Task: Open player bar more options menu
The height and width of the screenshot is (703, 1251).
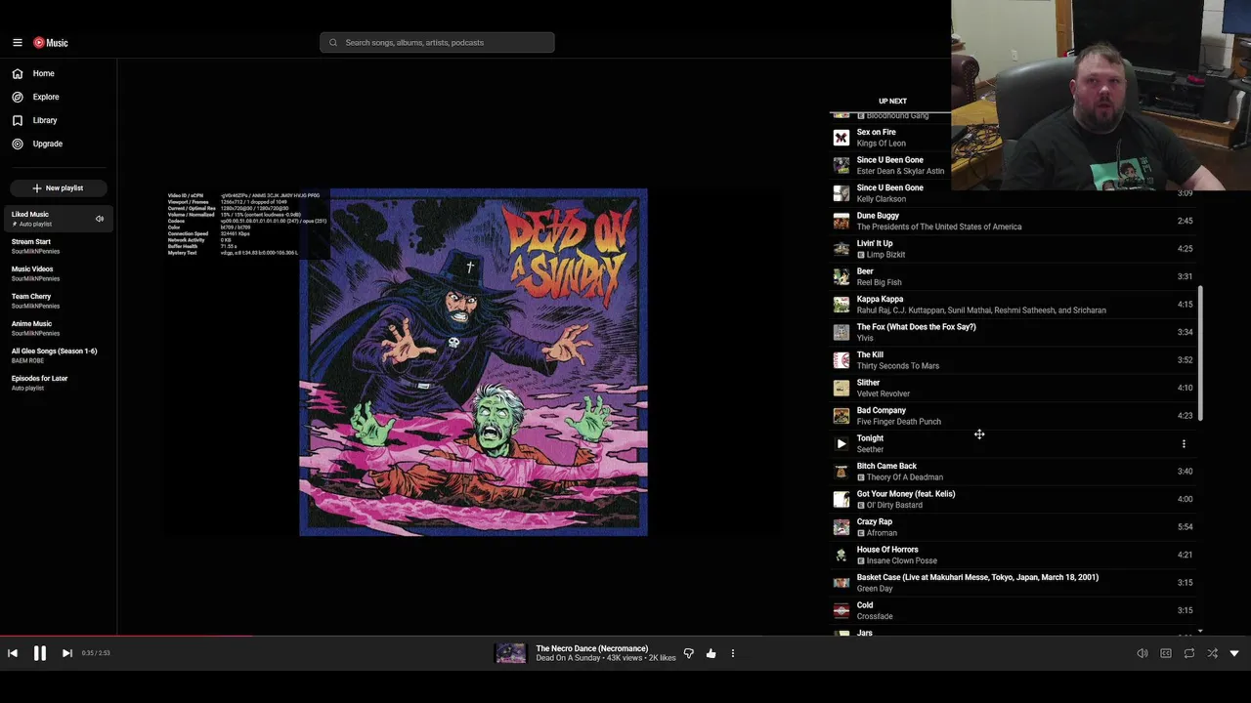Action: [733, 653]
